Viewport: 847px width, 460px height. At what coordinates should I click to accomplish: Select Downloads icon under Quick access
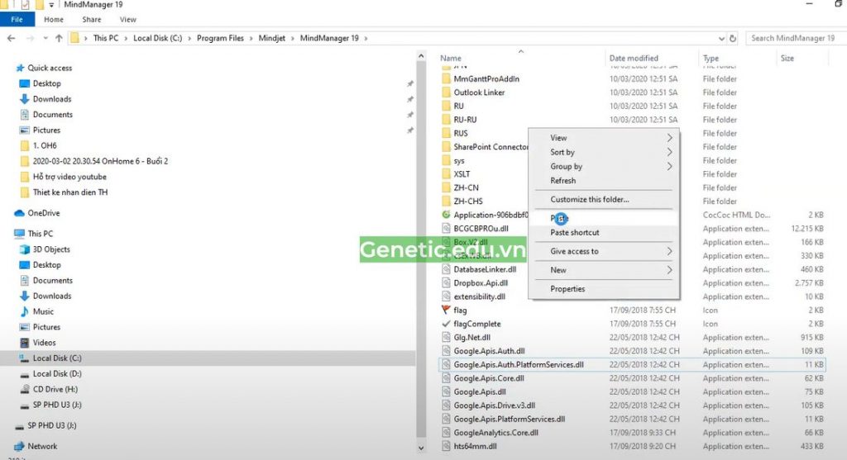24,99
